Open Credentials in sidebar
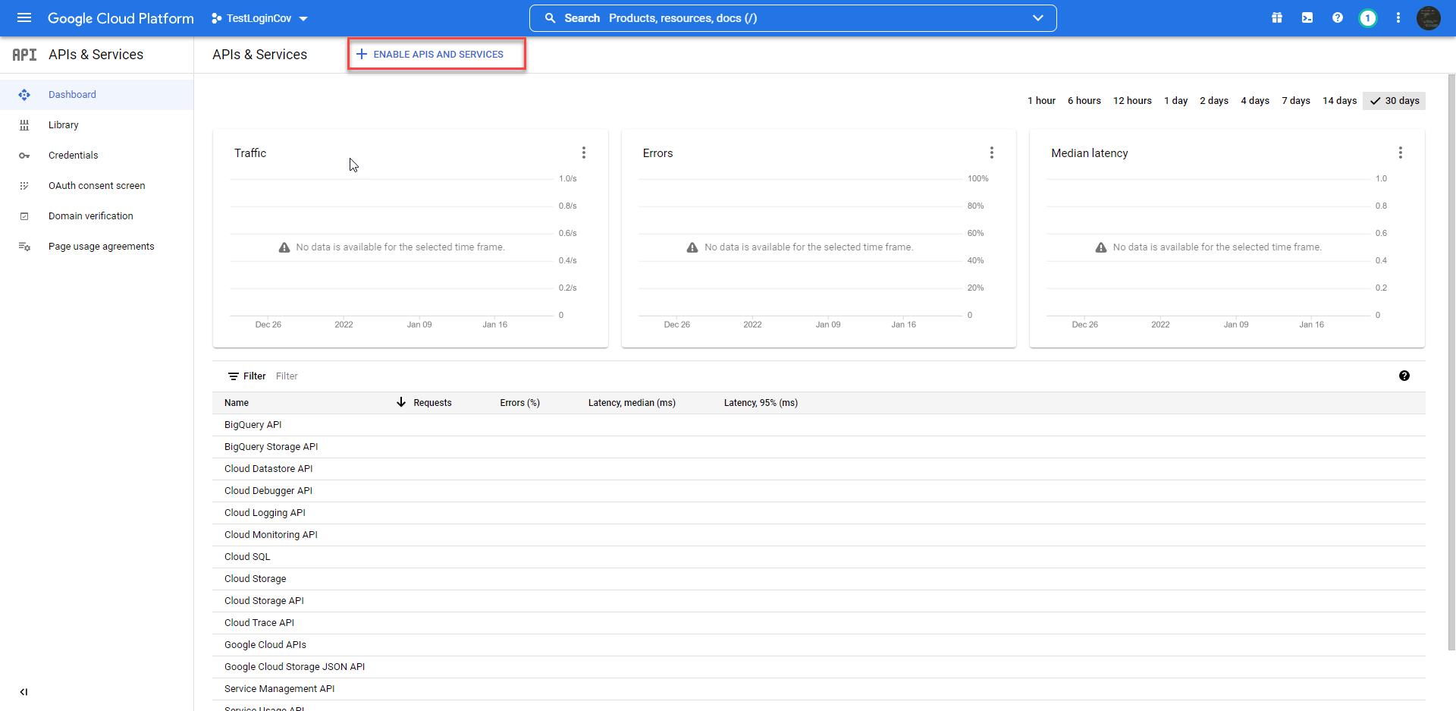The width and height of the screenshot is (1456, 711). click(96, 156)
